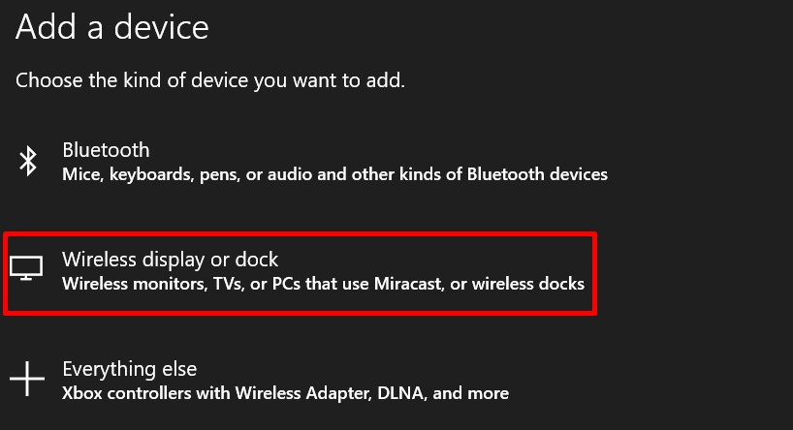Open the Bluetooth pairing option by its title
This screenshot has height=430, width=793.
coord(106,150)
